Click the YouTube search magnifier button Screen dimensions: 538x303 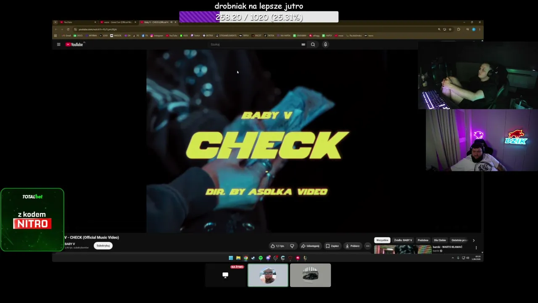tap(313, 44)
